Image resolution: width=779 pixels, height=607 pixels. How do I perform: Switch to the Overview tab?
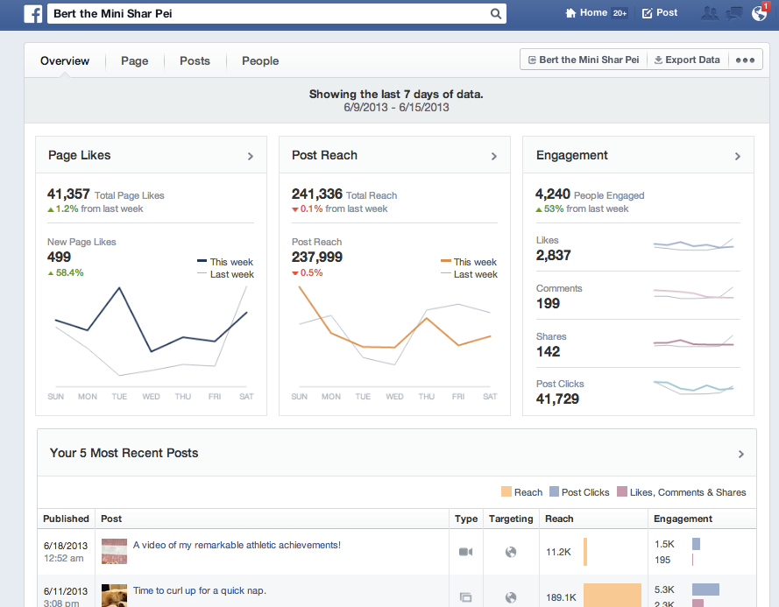click(65, 60)
